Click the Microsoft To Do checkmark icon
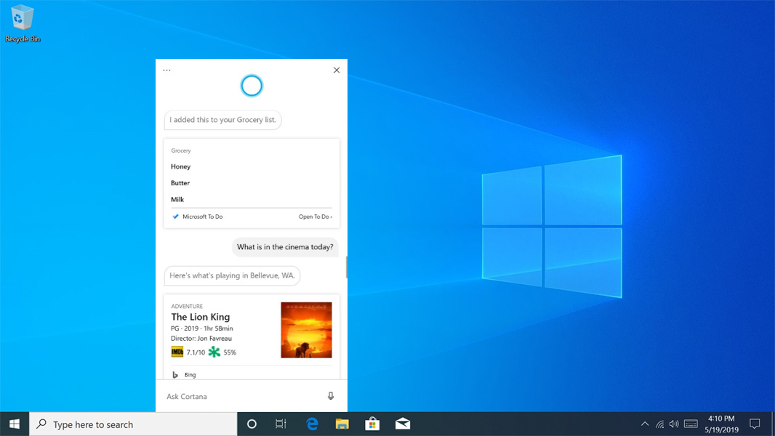775x436 pixels. (175, 217)
